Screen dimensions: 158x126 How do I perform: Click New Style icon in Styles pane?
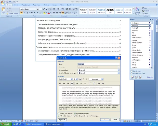(133, 77)
